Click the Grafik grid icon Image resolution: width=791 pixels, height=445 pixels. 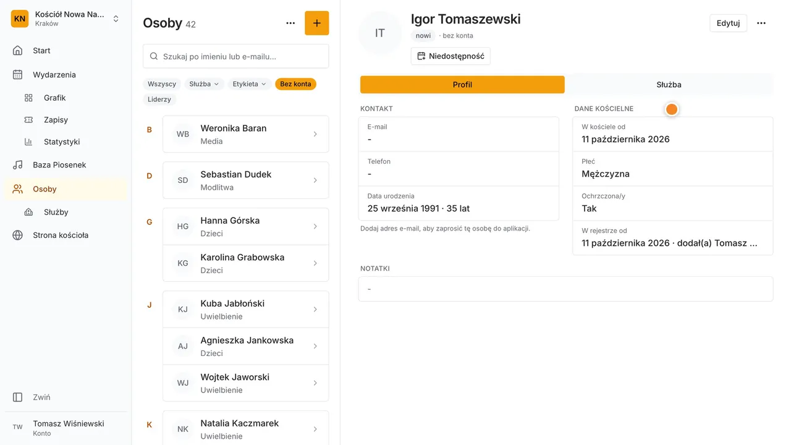[x=28, y=98]
